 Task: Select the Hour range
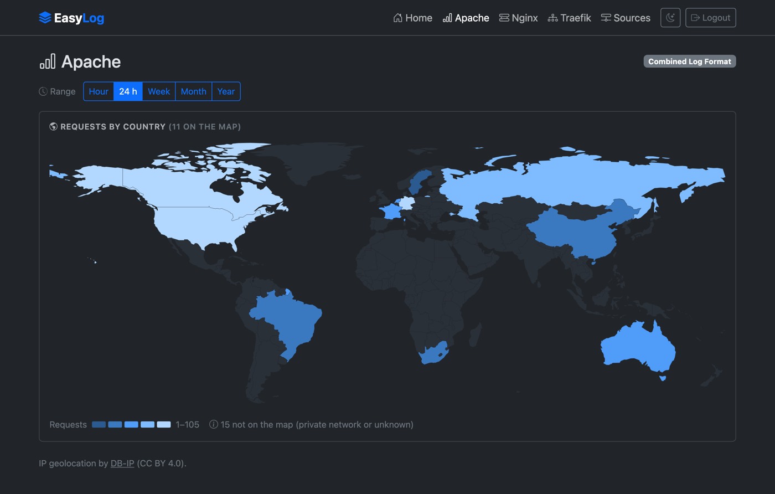click(x=99, y=91)
